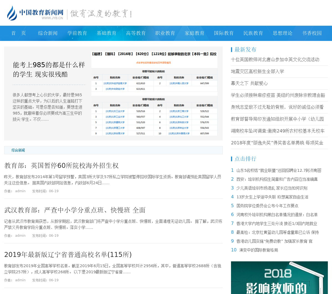This screenshot has width=332, height=294.
Task: Open article on UK suspending 60 institutions
Action: point(61,165)
